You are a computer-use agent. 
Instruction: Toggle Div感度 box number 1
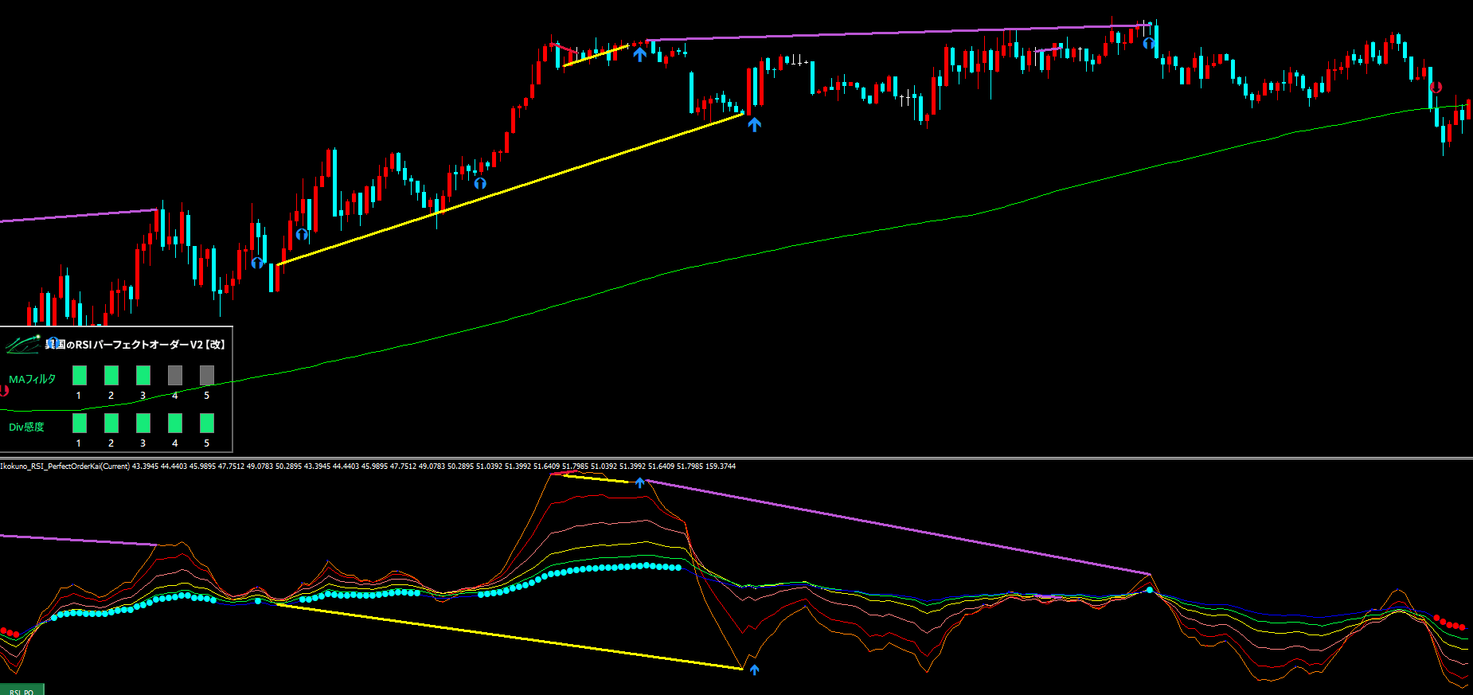(x=80, y=423)
